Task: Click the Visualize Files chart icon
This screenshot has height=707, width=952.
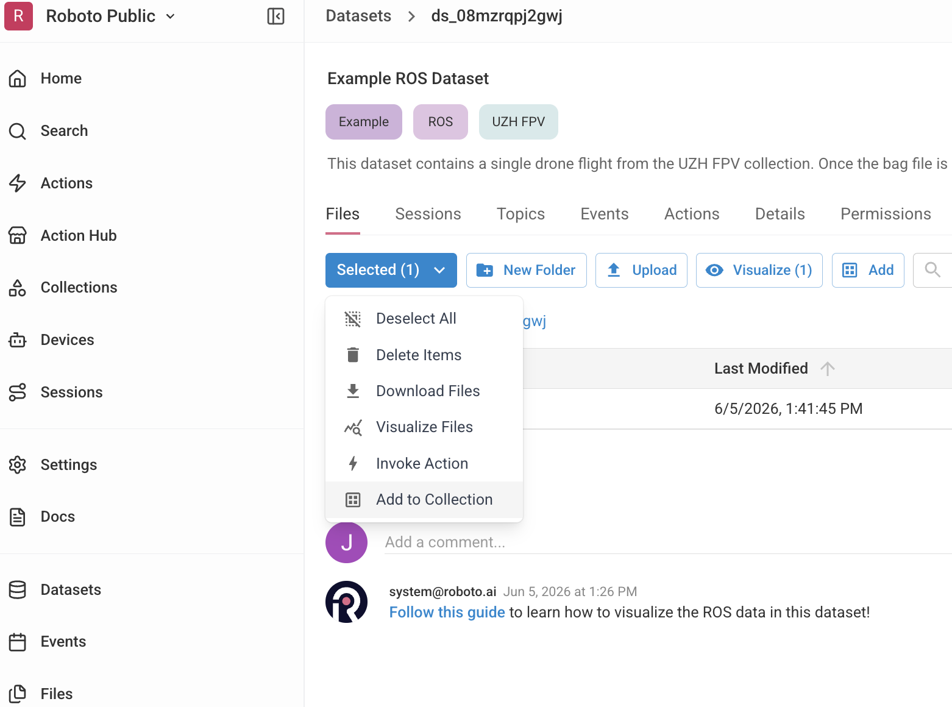Action: [x=353, y=427]
